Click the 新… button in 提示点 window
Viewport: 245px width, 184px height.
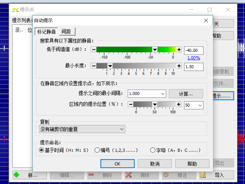(x=30, y=175)
